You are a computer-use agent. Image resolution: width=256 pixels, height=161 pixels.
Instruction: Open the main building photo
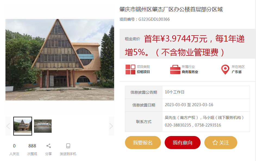point(60,60)
